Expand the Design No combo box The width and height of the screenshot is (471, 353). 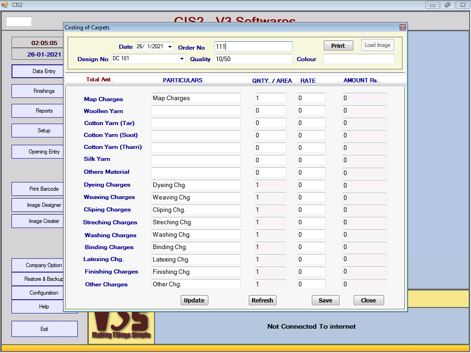(x=182, y=59)
